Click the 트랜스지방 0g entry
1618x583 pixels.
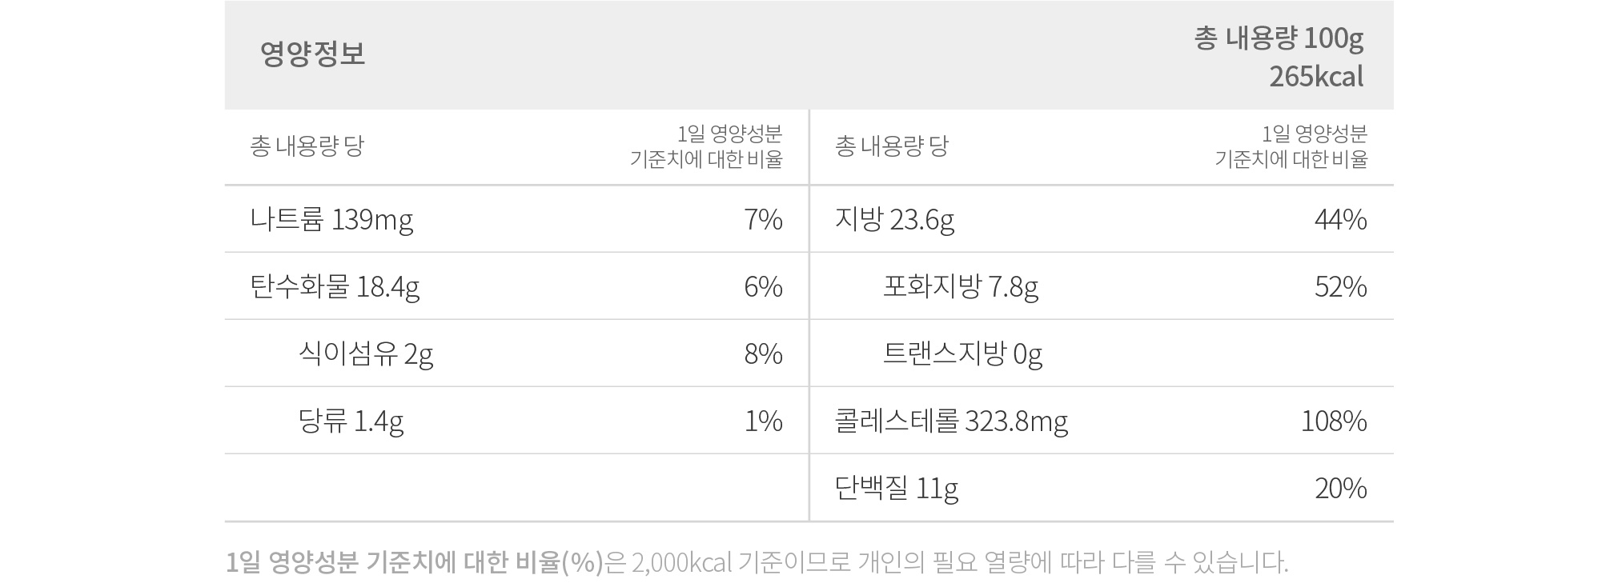[962, 354]
